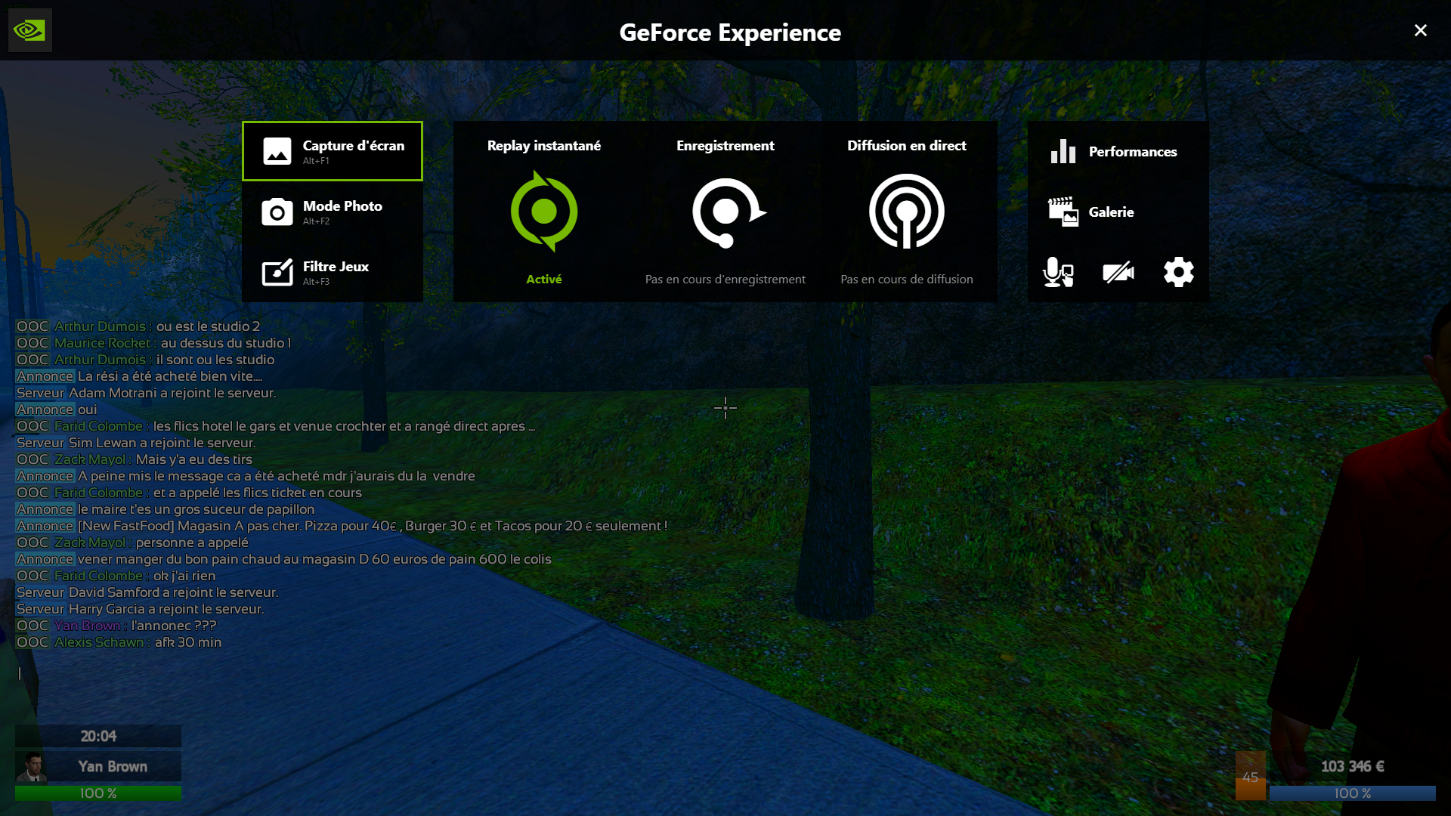1451x816 pixels.
Task: Click 'Adam Motrani a rejoint le serveur' line
Action: click(147, 393)
